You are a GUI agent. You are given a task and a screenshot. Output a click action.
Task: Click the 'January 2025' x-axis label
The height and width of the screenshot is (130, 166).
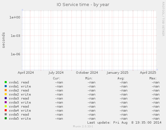tap(118, 73)
